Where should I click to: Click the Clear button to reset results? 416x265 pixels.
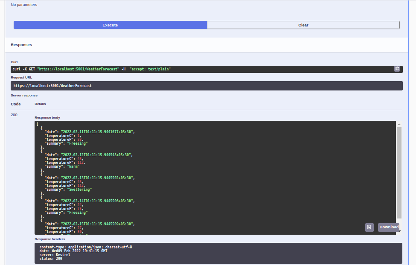click(x=303, y=25)
